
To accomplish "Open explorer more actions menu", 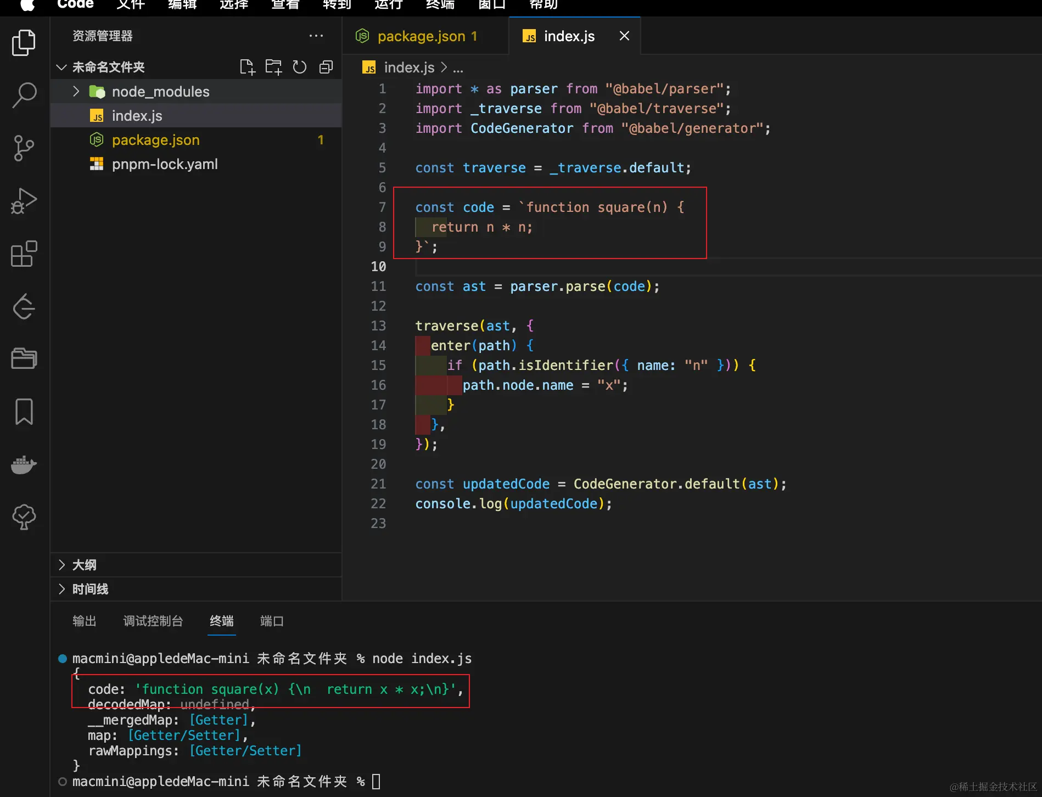I will pos(316,36).
